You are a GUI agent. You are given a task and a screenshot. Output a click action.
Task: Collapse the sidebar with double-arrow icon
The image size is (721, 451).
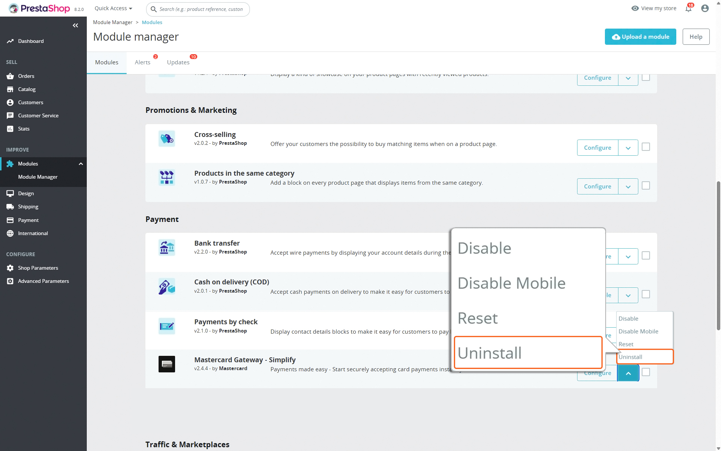[76, 25]
